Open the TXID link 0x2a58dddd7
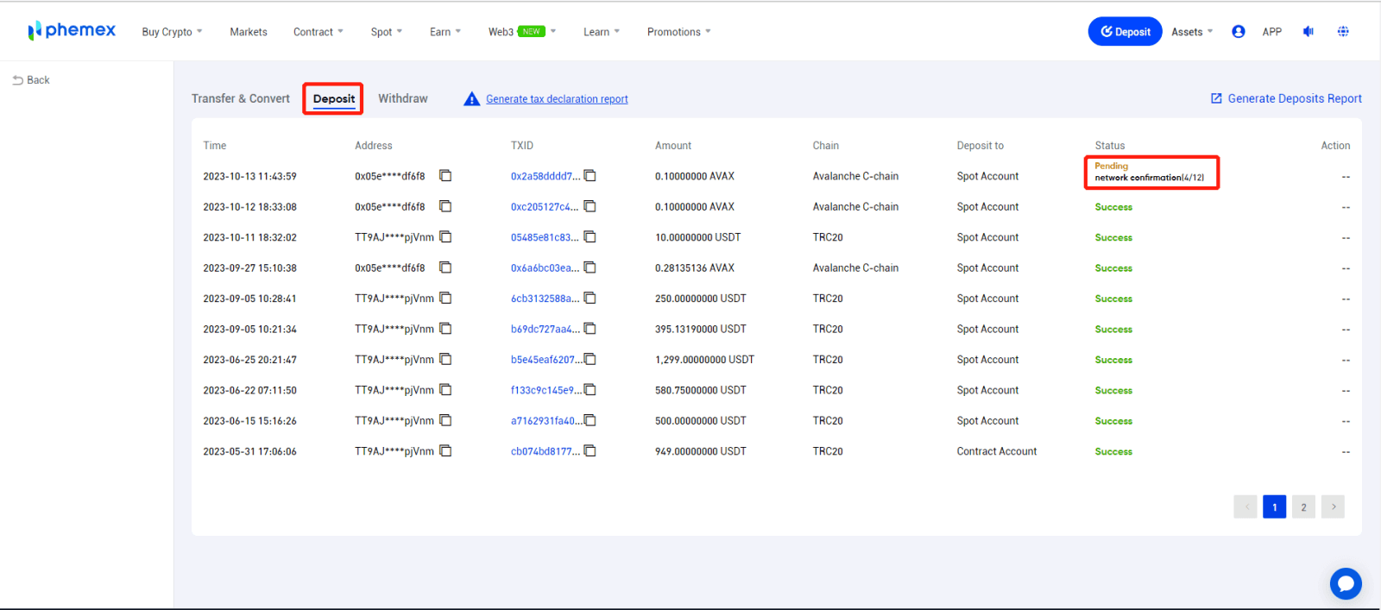The width and height of the screenshot is (1381, 610). tap(545, 176)
